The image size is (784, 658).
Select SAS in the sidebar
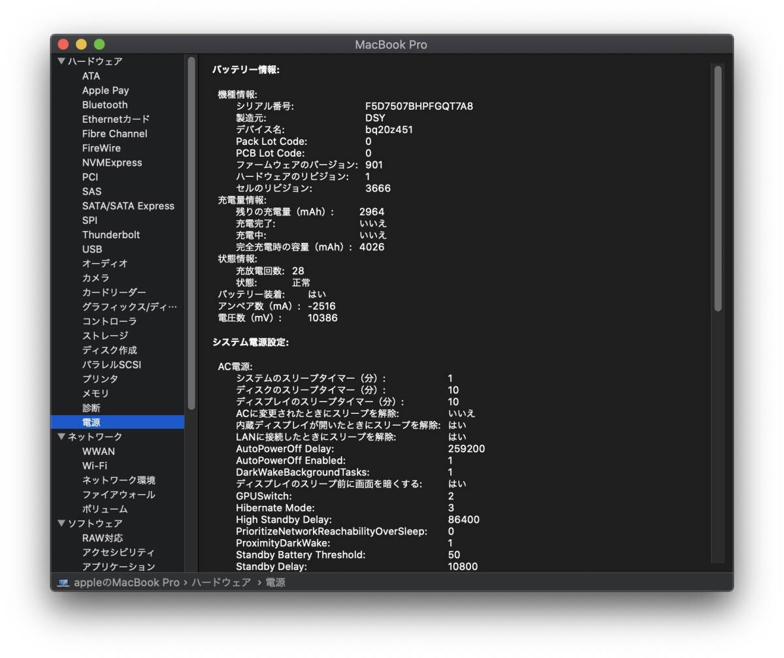91,191
